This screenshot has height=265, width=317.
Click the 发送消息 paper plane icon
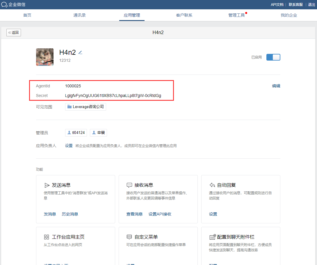pos(47,185)
